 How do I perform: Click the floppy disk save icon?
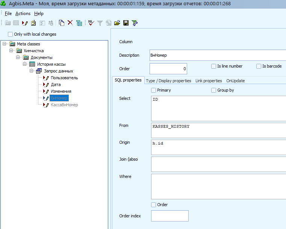[126, 23]
